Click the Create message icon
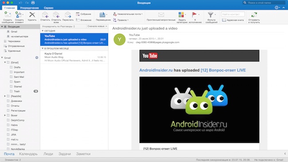Viewport: 288px width, 162px height. click(x=8, y=15)
